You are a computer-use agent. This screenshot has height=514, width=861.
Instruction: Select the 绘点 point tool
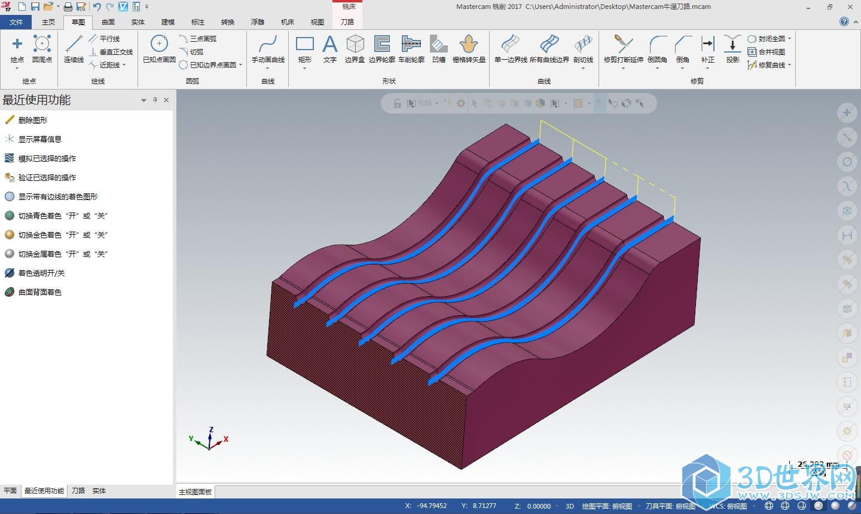click(17, 48)
